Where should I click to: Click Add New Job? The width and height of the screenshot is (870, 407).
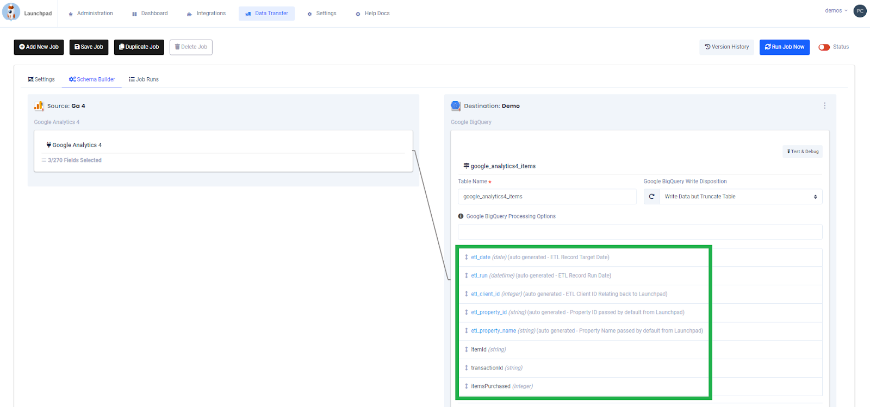pos(39,47)
